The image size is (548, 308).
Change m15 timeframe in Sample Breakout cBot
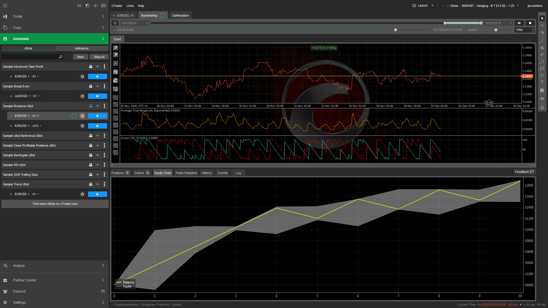(37, 126)
